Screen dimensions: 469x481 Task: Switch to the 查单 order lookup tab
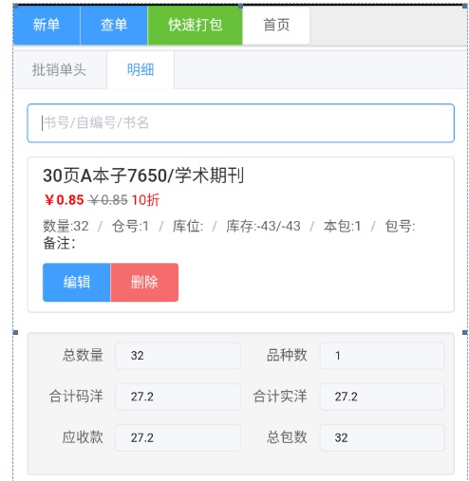(x=114, y=25)
